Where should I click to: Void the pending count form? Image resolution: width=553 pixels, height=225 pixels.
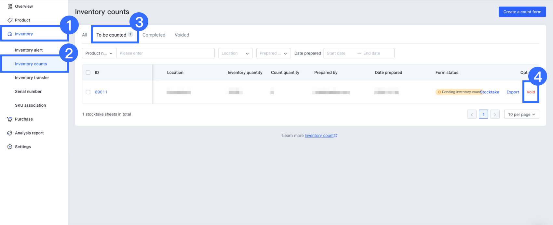pos(531,92)
